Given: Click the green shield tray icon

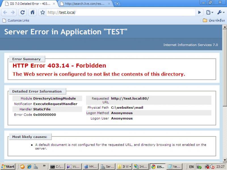Looking at the screenshot, I should (199, 167).
